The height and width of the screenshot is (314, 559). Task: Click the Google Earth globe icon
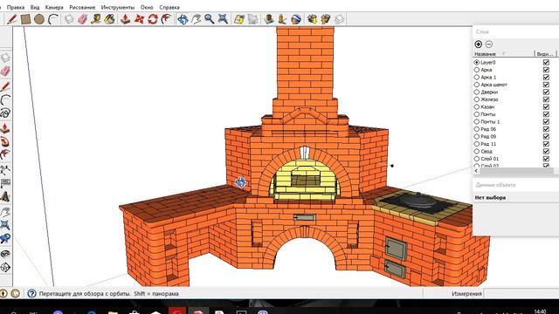pos(296,19)
